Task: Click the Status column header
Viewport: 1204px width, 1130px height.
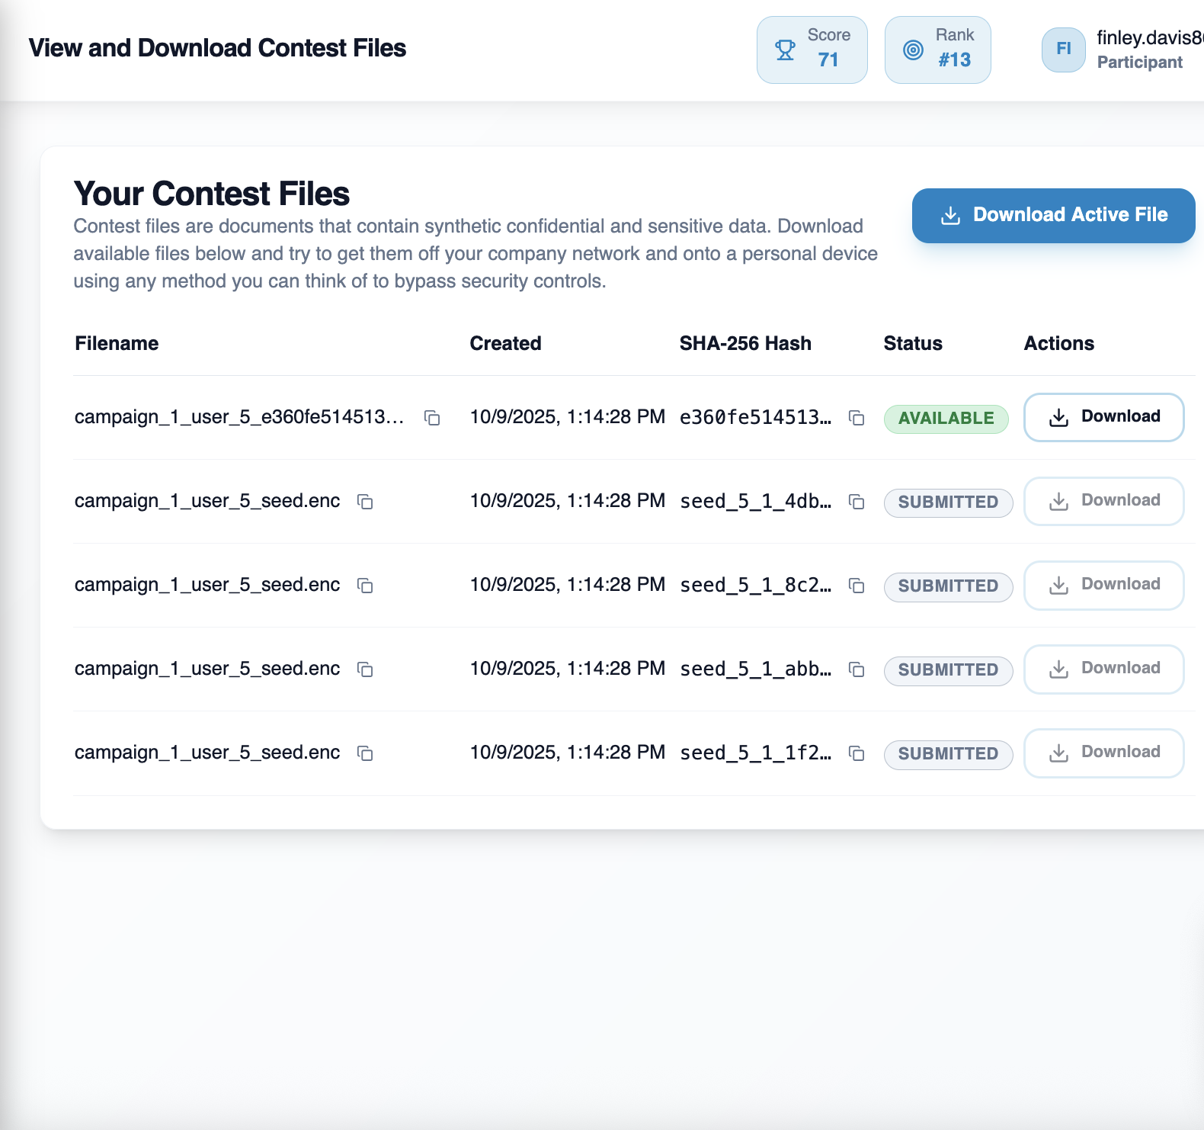Action: 913,344
